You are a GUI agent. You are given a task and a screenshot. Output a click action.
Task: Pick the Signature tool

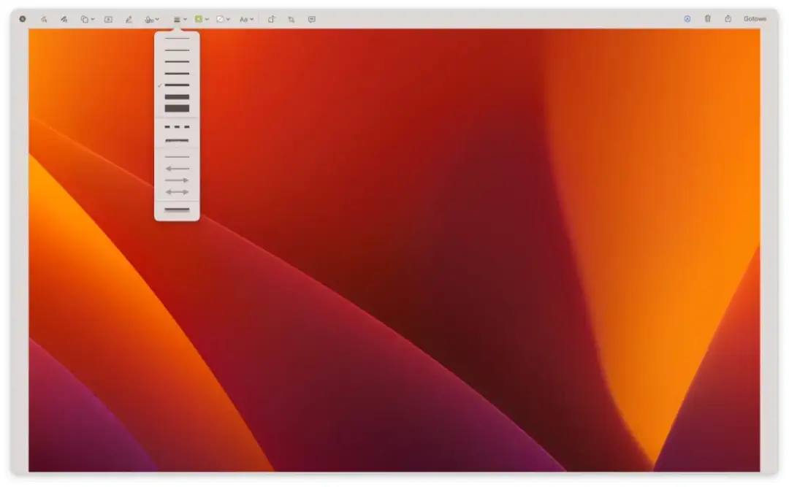[x=150, y=18]
